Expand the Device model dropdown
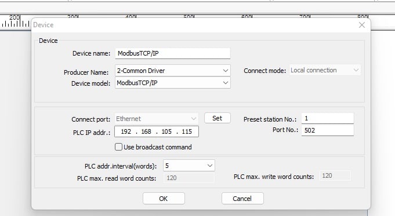Image resolution: width=395 pixels, height=216 pixels. (173, 83)
